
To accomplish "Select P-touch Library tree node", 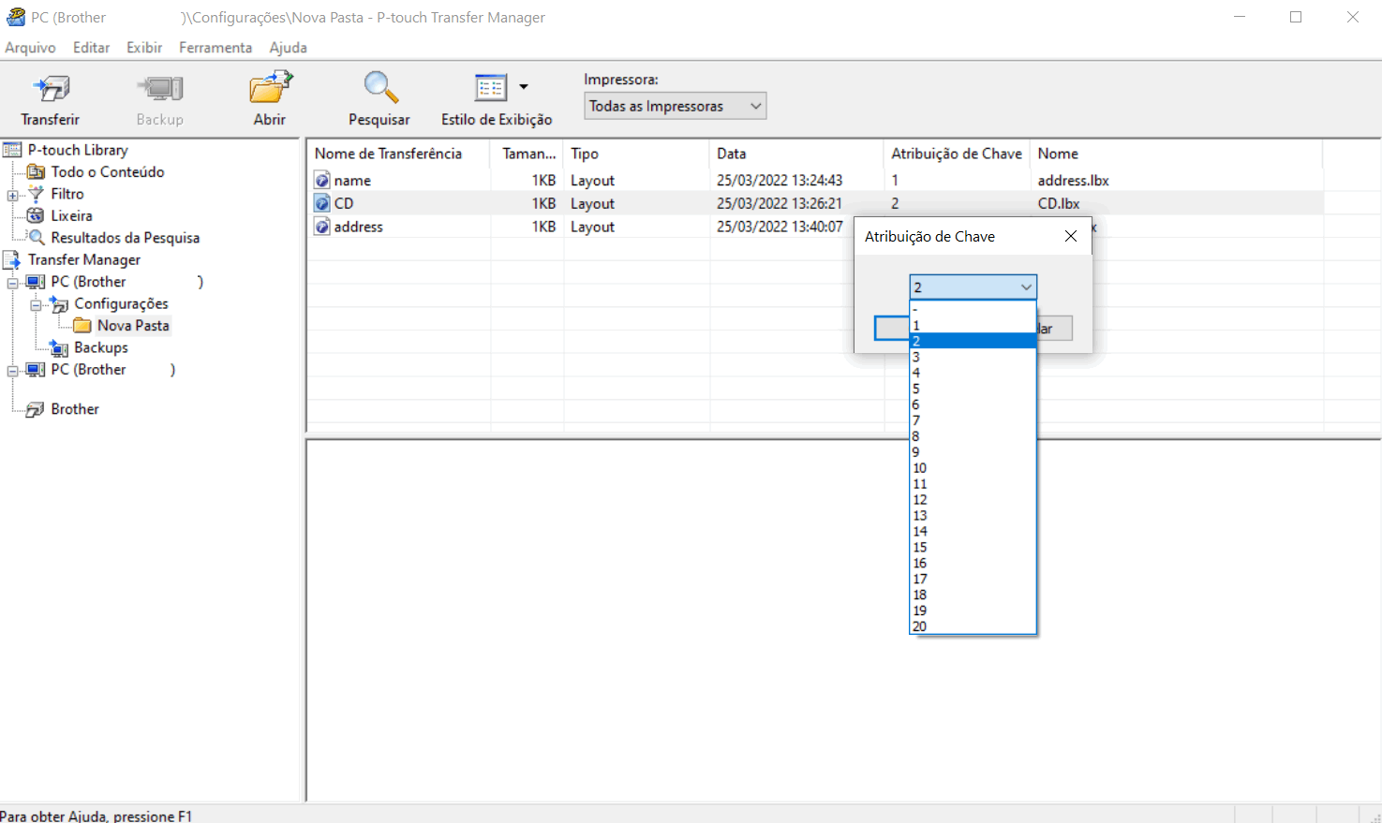I will (x=78, y=150).
